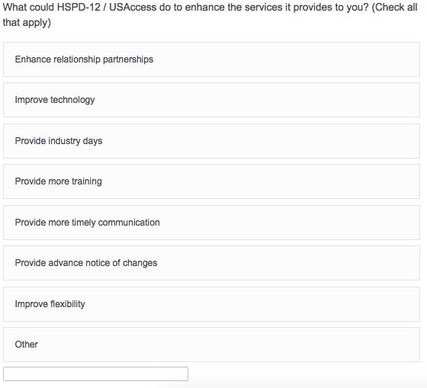Select the Improve technology option
427x388 pixels.
(211, 100)
